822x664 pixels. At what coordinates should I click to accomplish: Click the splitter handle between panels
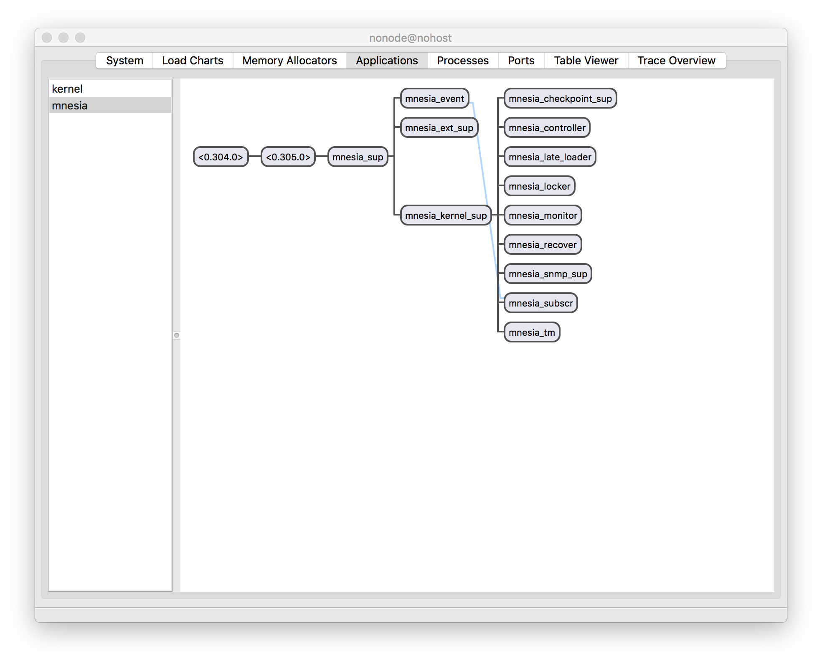click(x=177, y=335)
